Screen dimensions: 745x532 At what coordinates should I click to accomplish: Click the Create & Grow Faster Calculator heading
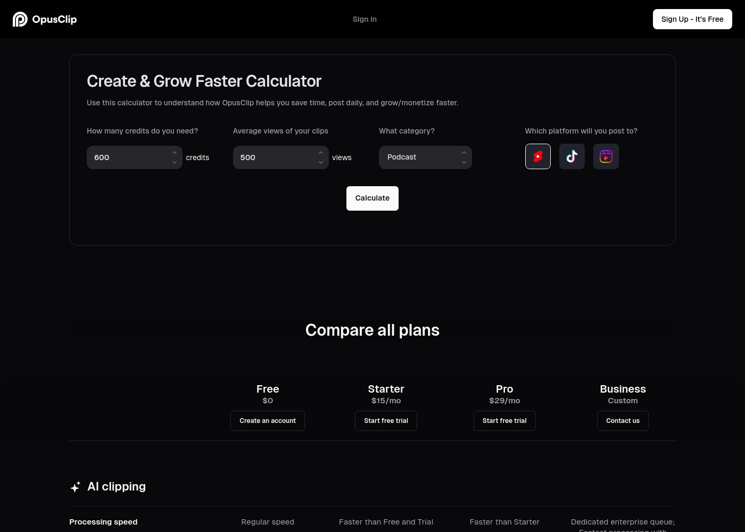click(204, 81)
